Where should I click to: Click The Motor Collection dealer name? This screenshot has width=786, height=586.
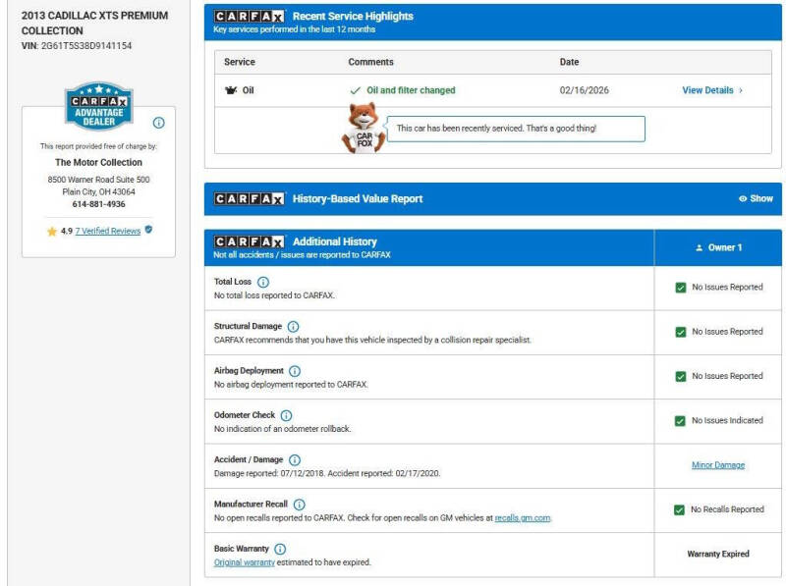99,162
